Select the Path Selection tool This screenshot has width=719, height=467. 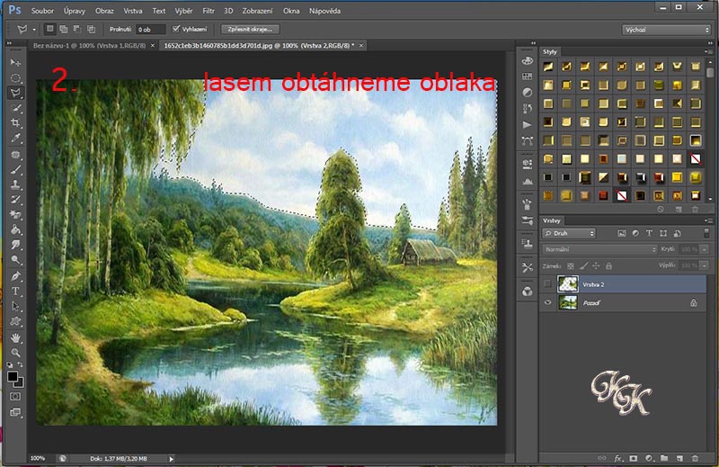pyautogui.click(x=15, y=306)
